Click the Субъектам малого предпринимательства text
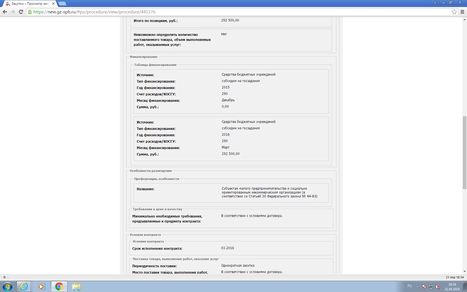This screenshot has height=292, width=467. [x=269, y=192]
